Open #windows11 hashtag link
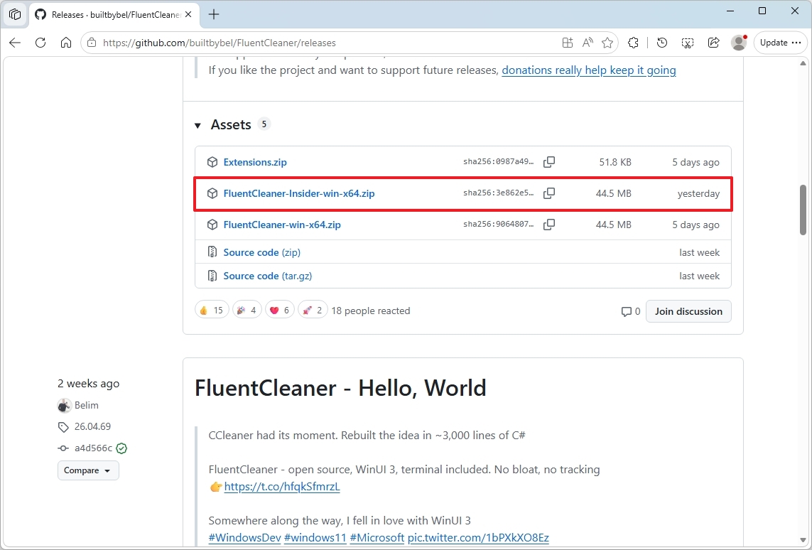The image size is (812, 550). tap(315, 538)
